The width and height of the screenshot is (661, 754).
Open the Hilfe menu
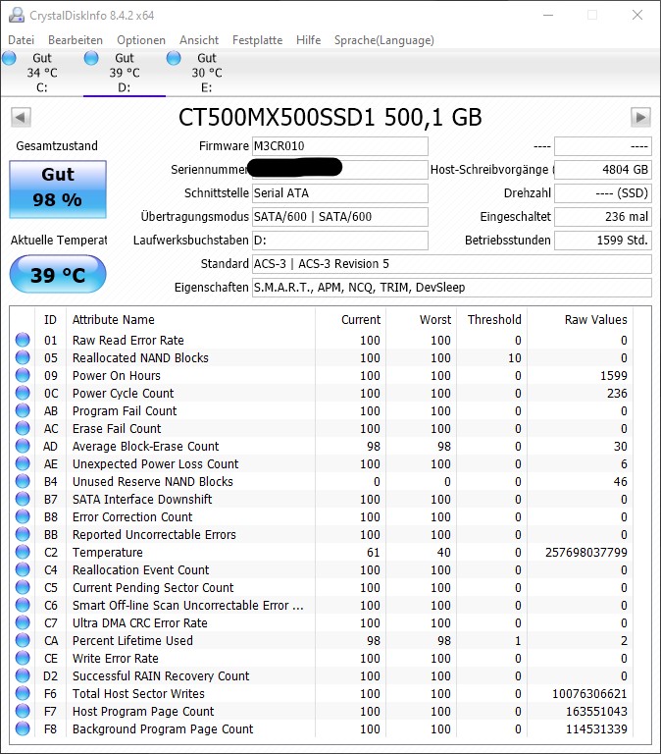[x=308, y=40]
